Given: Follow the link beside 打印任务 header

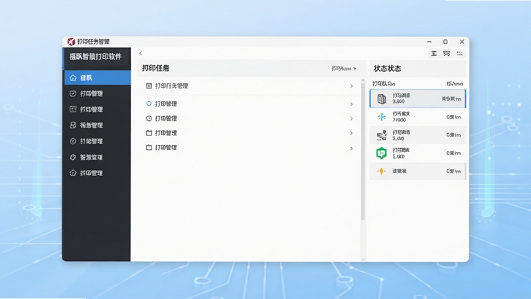Looking at the screenshot, I should pyautogui.click(x=344, y=68).
